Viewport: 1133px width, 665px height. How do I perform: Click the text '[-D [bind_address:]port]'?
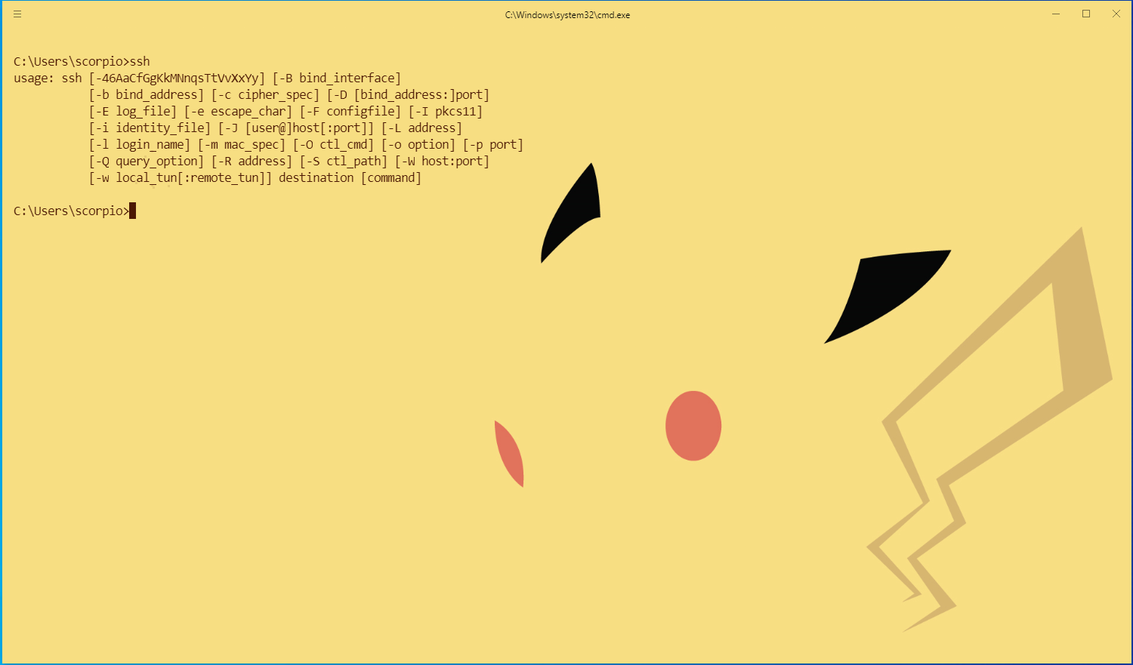pyautogui.click(x=408, y=95)
